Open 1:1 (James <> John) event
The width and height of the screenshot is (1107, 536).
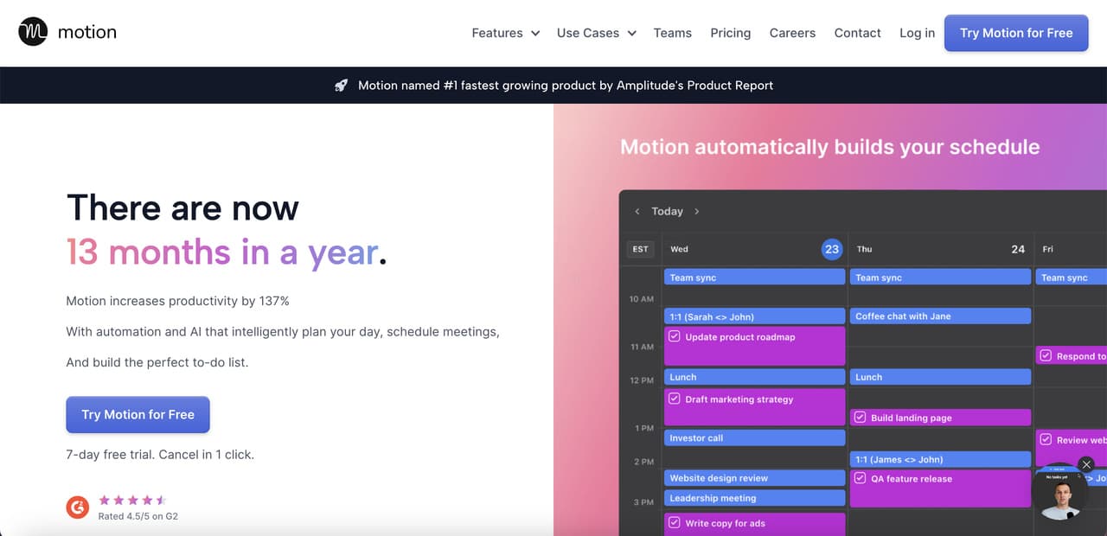[940, 459]
